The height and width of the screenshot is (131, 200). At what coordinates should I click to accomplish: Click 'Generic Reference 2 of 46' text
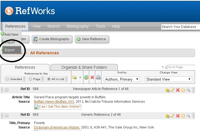coord(101,115)
